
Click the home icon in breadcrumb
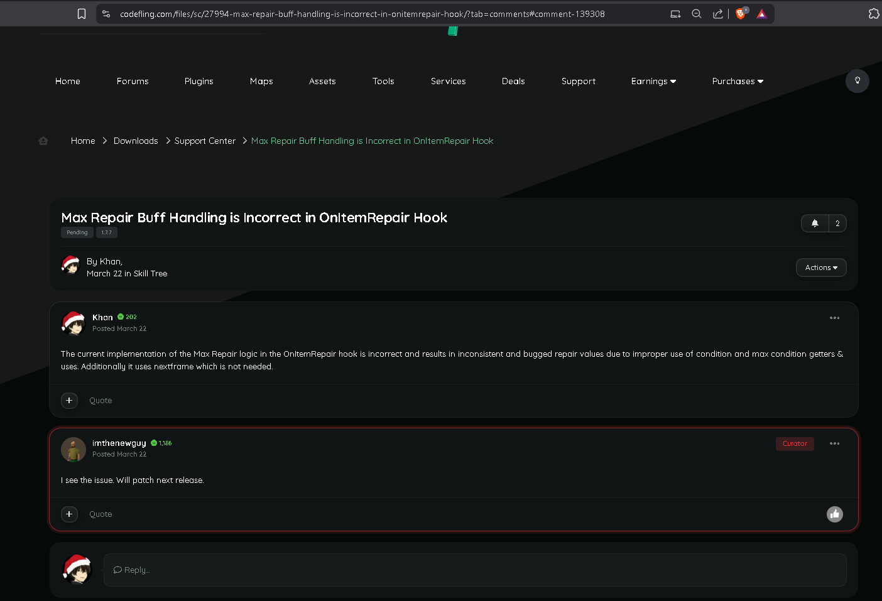43,141
